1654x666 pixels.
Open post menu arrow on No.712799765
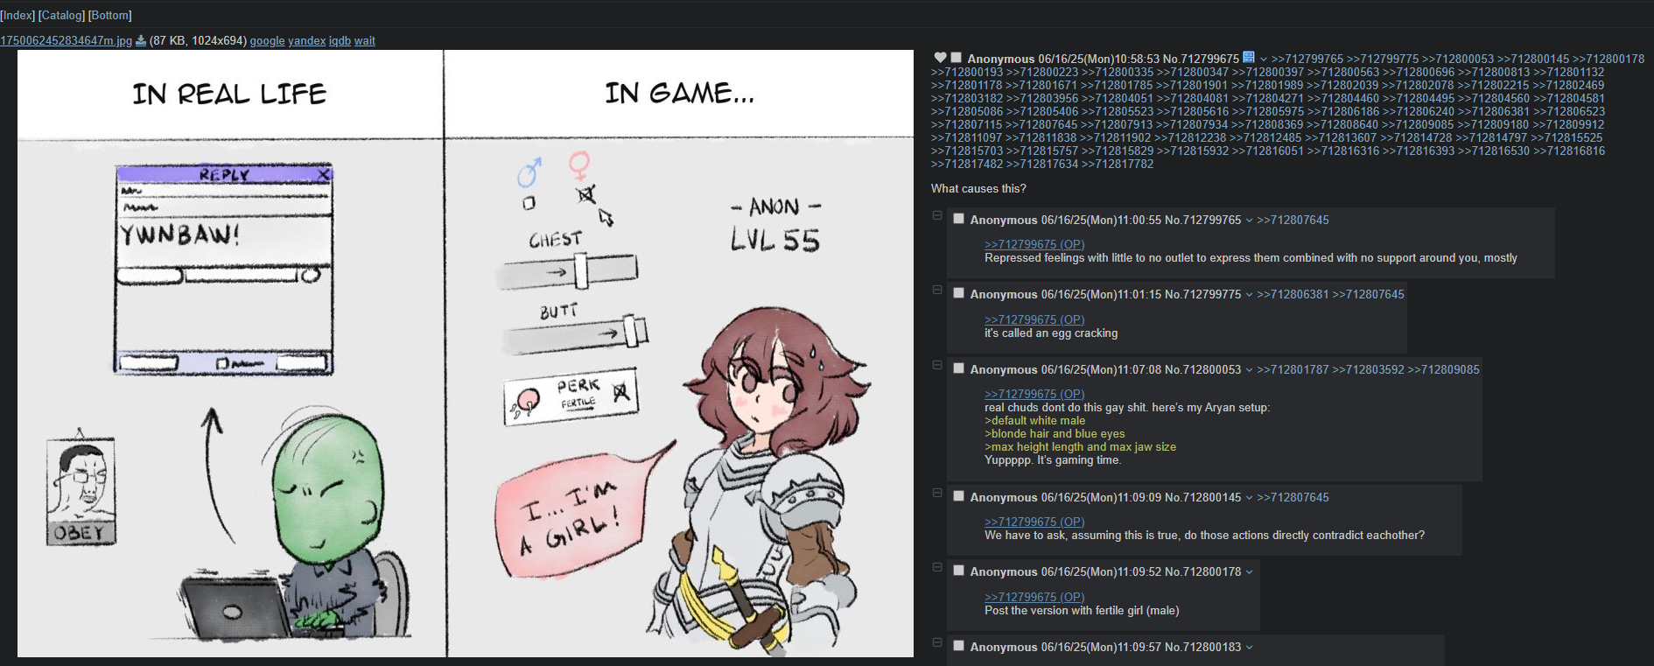pyautogui.click(x=1249, y=221)
